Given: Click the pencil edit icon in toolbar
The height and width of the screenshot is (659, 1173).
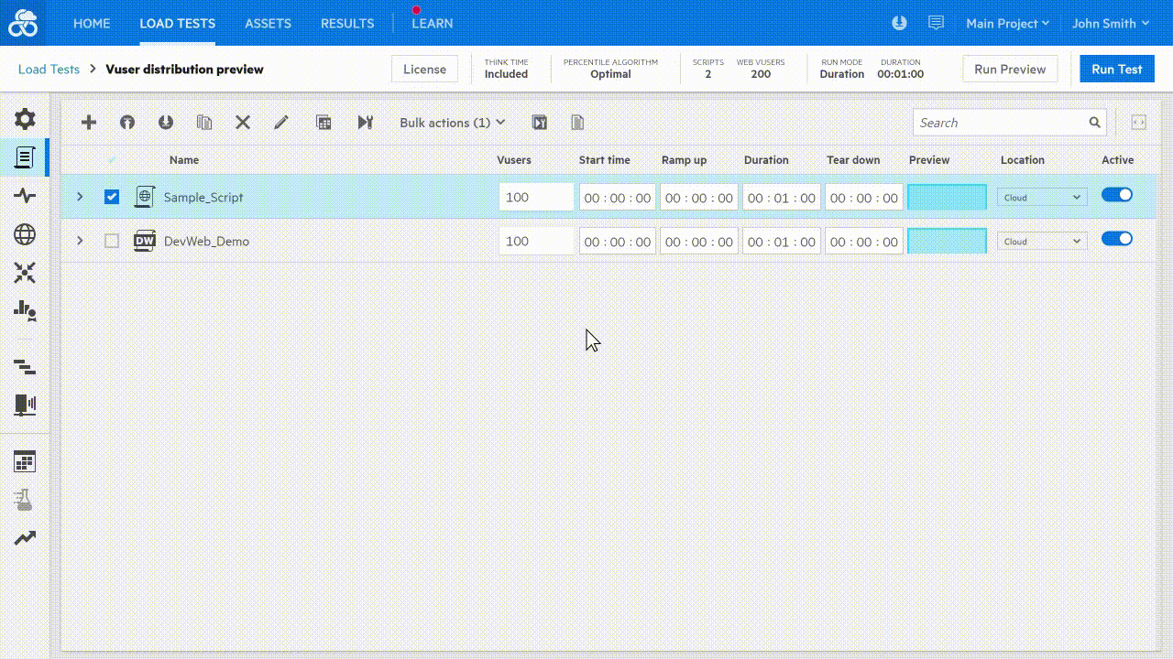Looking at the screenshot, I should (x=281, y=123).
